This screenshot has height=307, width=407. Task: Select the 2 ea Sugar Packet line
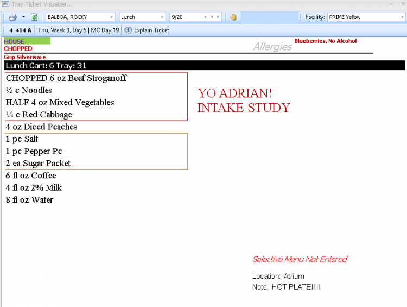pos(38,164)
